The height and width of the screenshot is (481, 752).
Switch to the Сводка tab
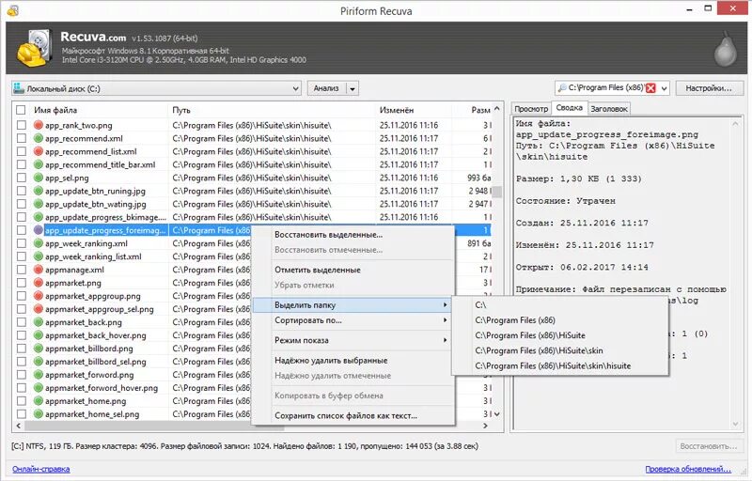tap(570, 108)
